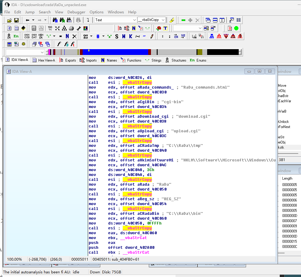Click the cascade windows icon
The width and height of the screenshot is (301, 277).
point(208,20)
